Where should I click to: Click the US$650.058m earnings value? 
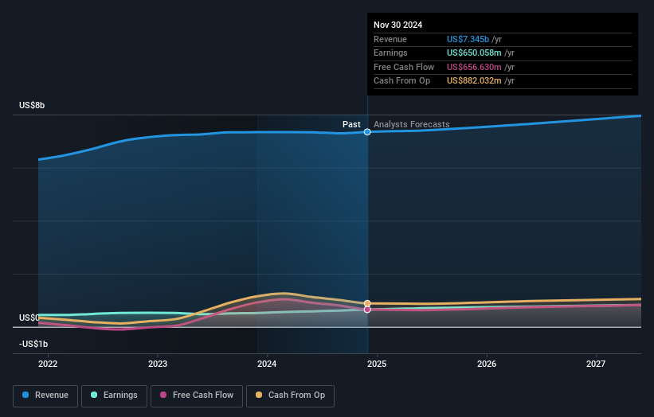click(474, 53)
